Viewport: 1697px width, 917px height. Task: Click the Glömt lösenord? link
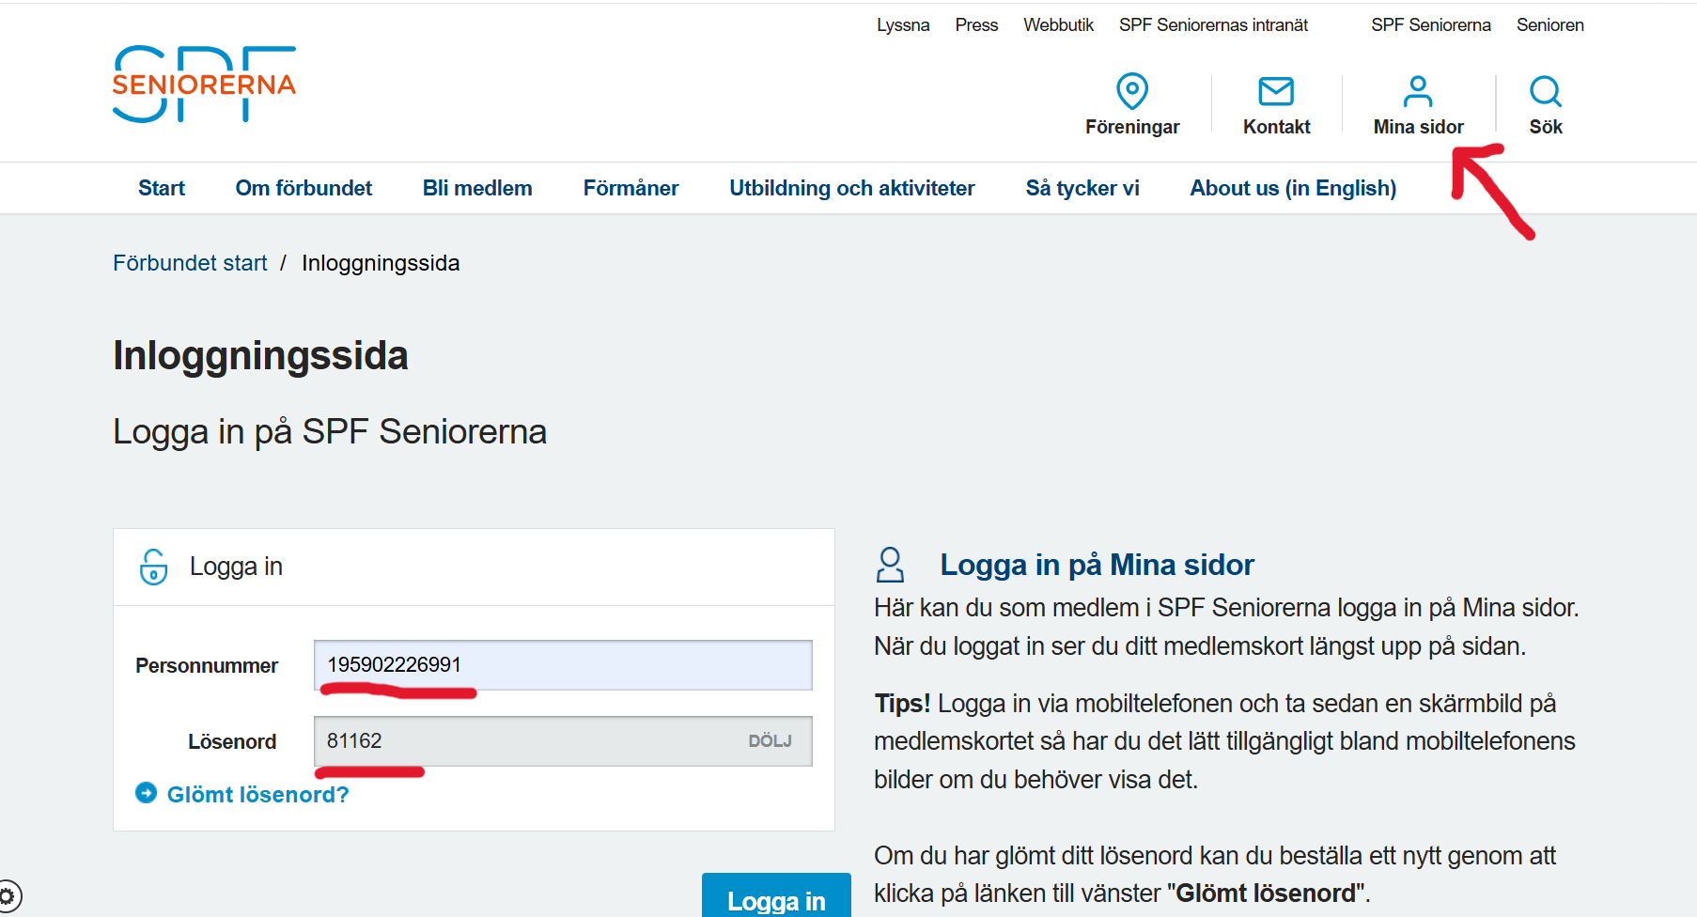click(x=257, y=795)
